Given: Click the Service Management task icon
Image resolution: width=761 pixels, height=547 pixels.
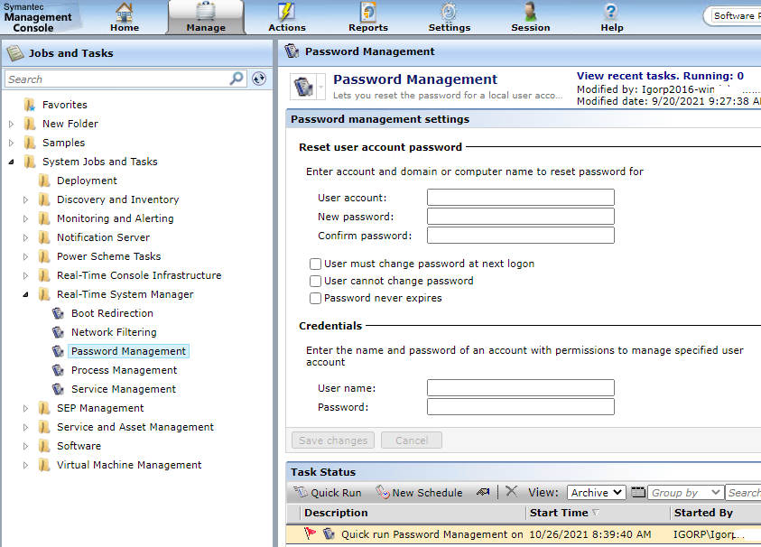Looking at the screenshot, I should point(58,389).
